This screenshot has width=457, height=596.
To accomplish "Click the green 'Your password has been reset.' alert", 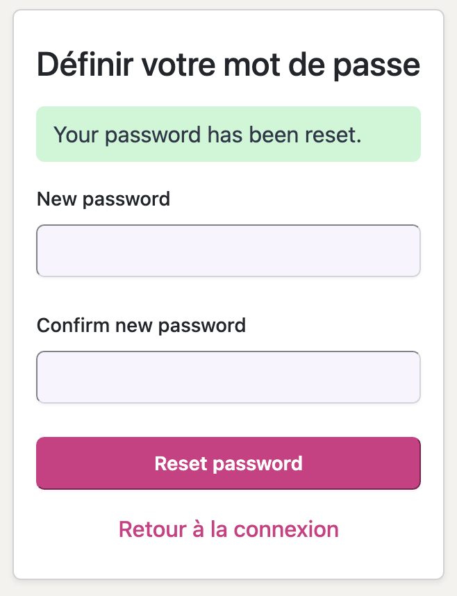I will tap(228, 134).
